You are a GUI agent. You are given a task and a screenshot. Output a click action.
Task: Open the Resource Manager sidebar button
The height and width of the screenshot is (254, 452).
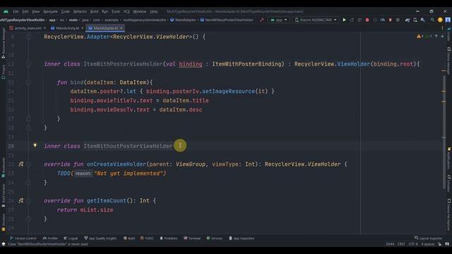[x=3, y=43]
